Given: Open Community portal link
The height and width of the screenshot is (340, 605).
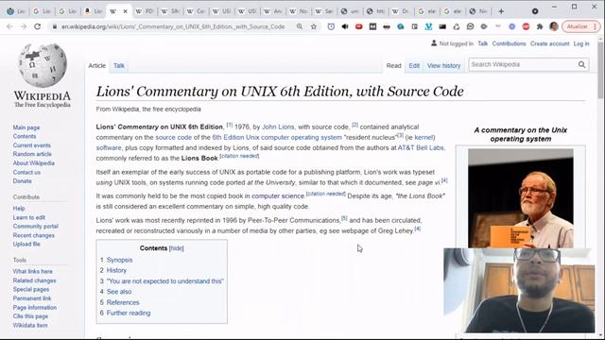Looking at the screenshot, I should [36, 227].
